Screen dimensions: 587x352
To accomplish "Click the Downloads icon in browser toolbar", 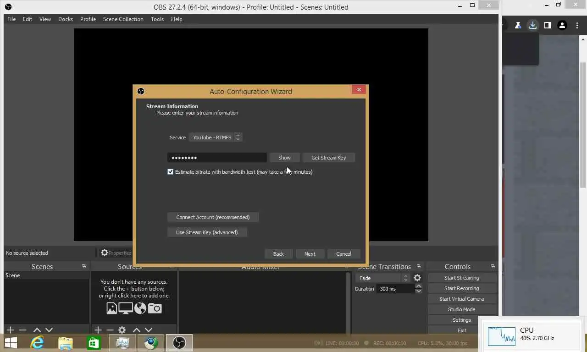I will (x=532, y=25).
